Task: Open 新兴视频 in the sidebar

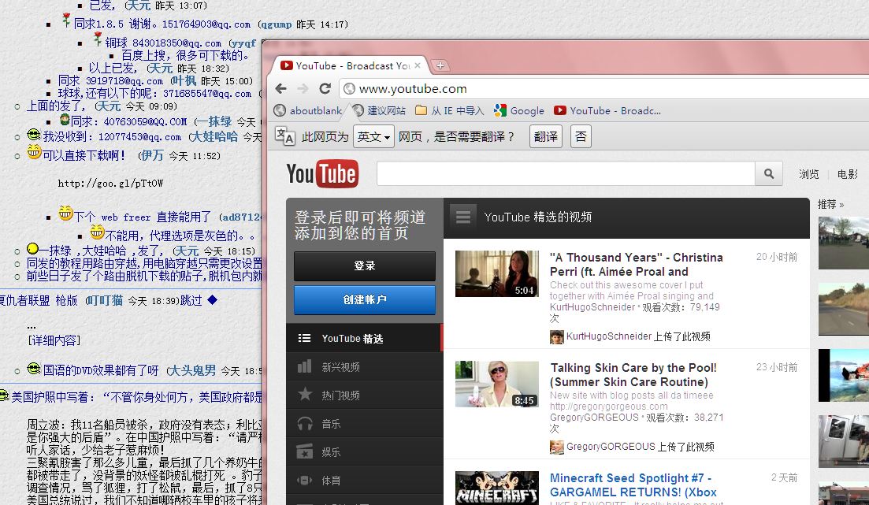Action: 364,366
